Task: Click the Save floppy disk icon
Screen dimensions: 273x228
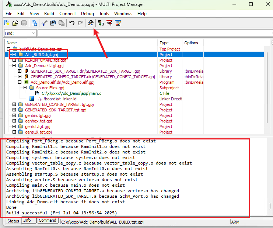Action: (x=24, y=23)
